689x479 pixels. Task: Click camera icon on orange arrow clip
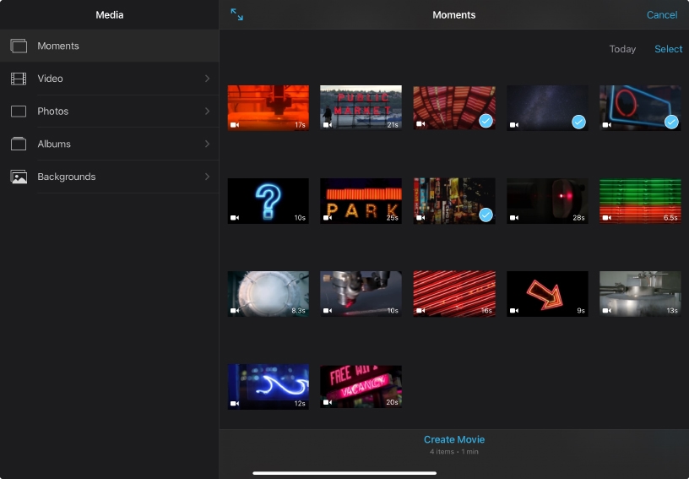[513, 311]
